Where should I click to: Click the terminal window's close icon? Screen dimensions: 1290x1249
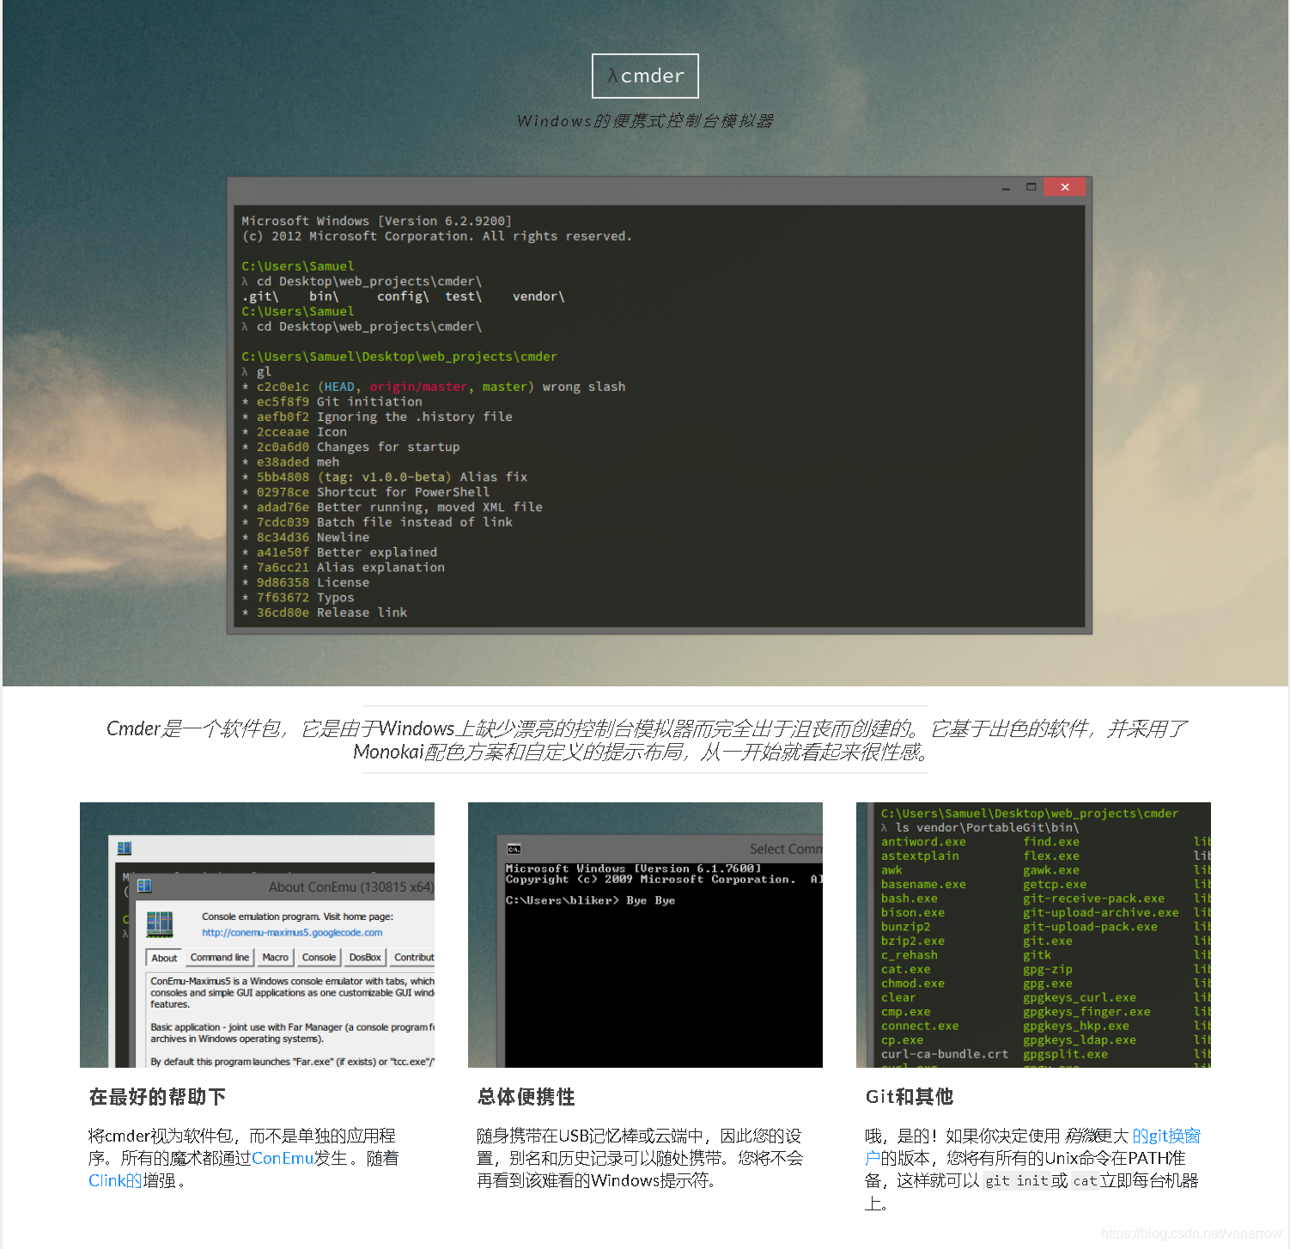[x=1065, y=187]
